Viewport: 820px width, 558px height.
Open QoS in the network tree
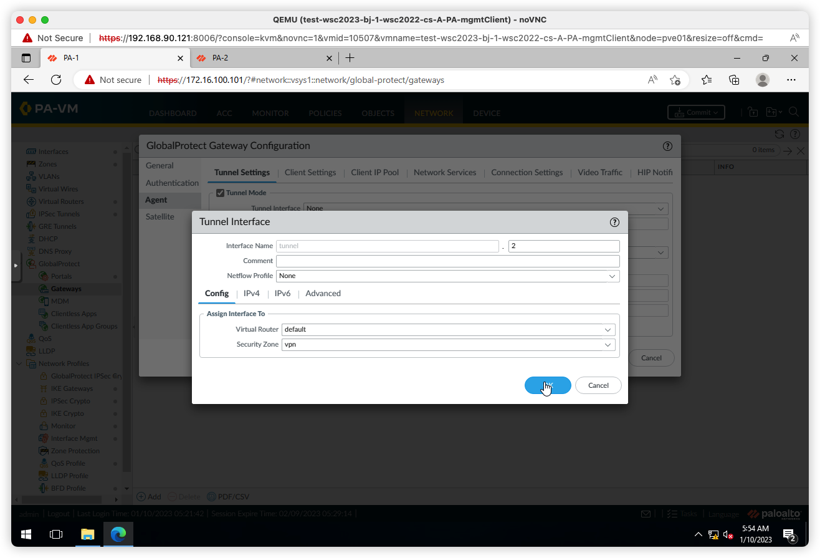[x=45, y=339]
